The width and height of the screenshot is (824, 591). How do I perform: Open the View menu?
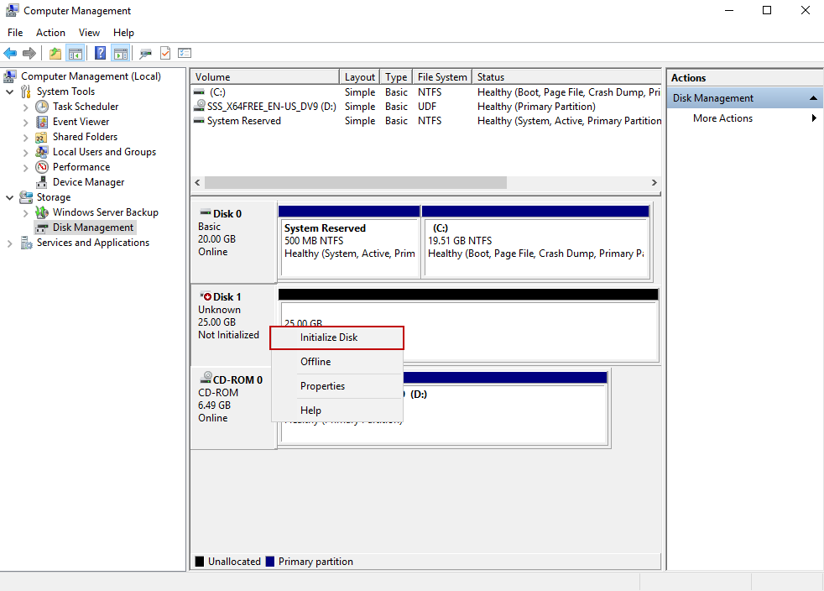click(89, 33)
